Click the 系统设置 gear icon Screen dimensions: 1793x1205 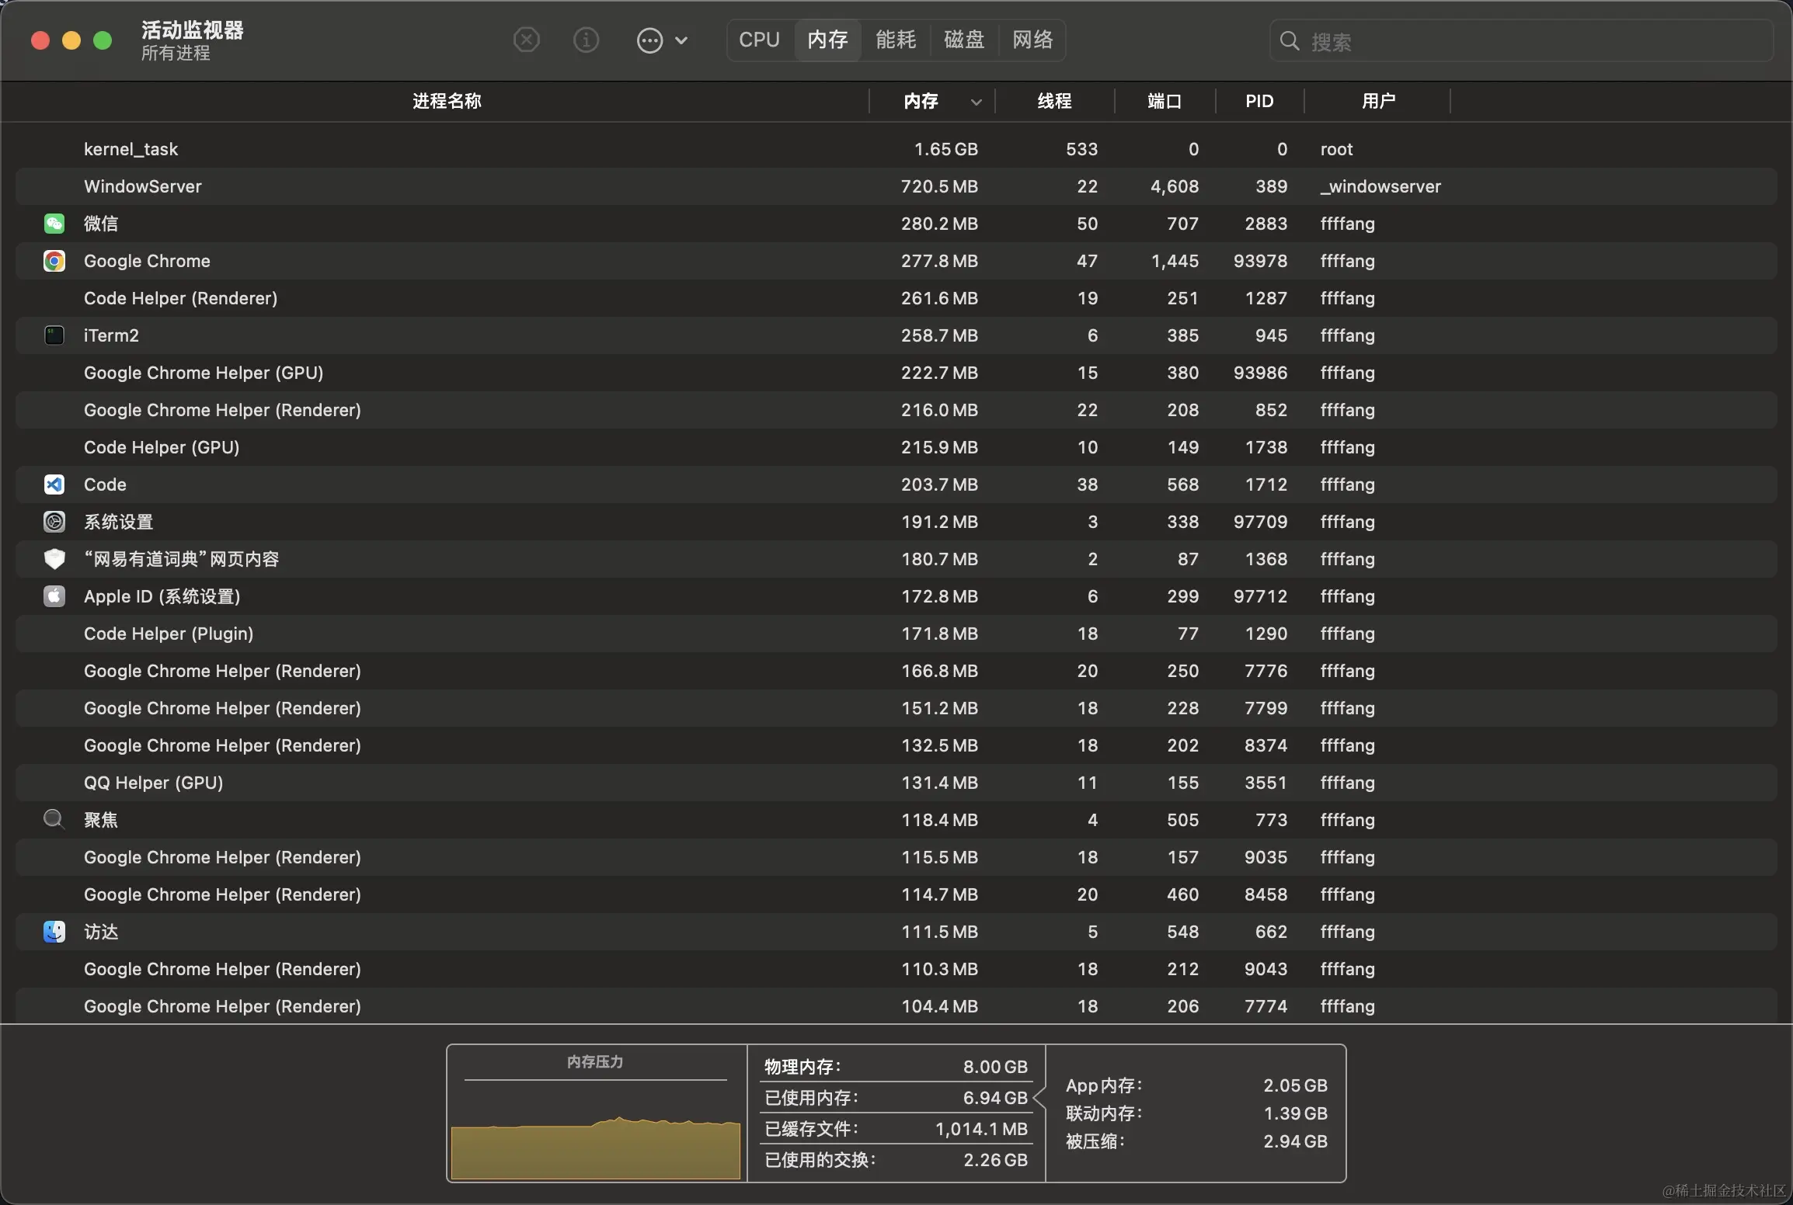tap(54, 522)
